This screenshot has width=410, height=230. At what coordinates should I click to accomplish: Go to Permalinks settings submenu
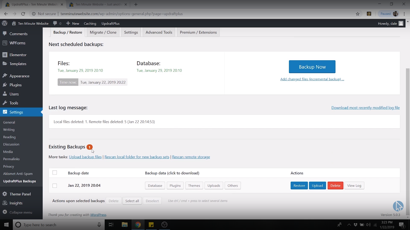11,159
